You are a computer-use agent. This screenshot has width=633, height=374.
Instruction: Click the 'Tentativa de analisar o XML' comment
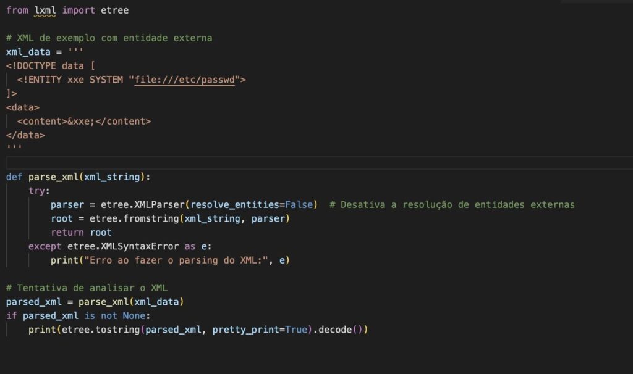(87, 288)
